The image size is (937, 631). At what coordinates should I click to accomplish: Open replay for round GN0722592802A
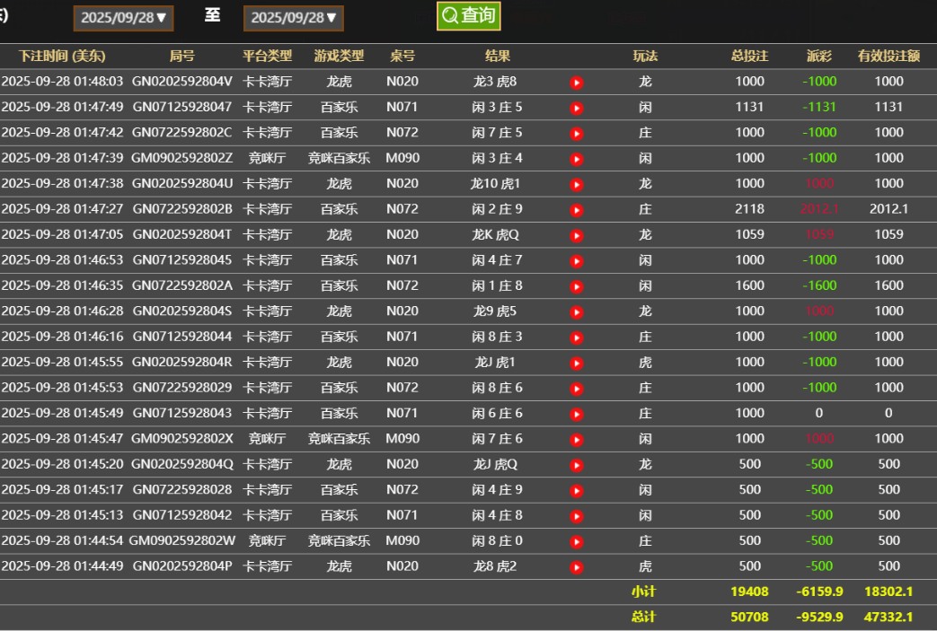coord(576,285)
